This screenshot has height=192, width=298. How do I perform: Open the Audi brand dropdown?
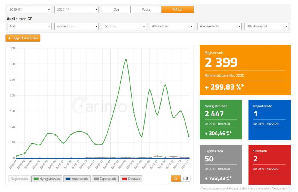click(29, 26)
